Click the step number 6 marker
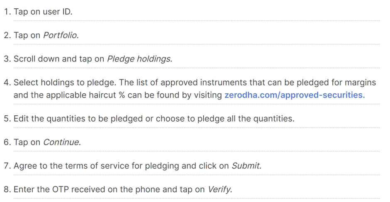 (7, 142)
